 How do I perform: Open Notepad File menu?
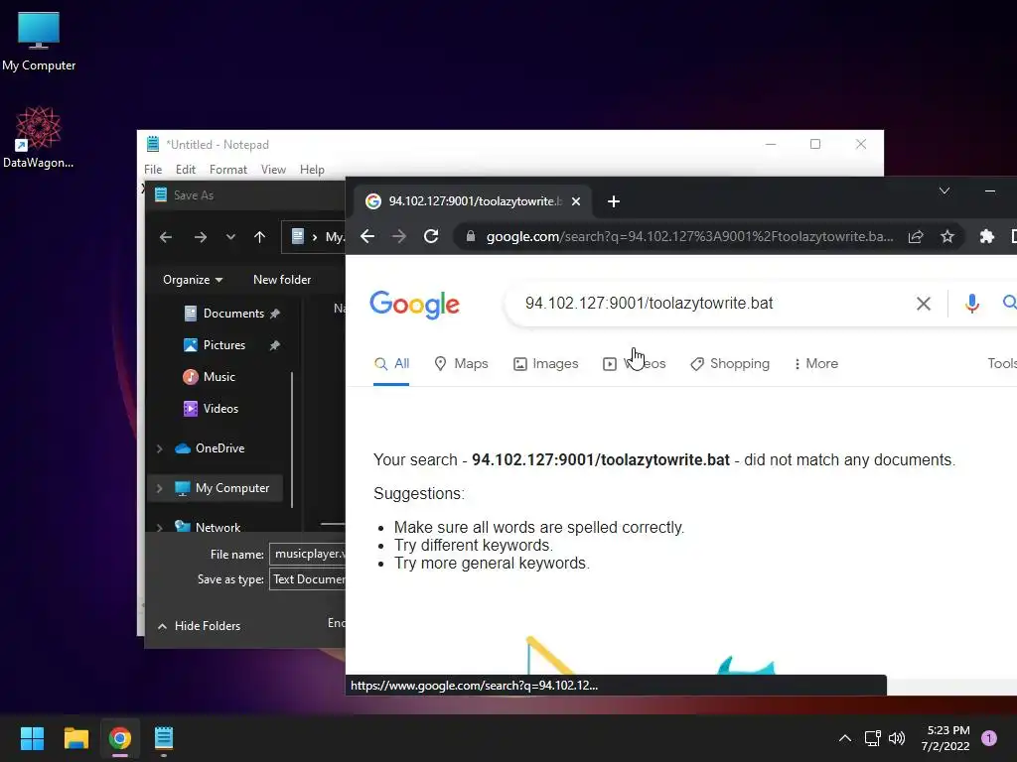pyautogui.click(x=153, y=170)
